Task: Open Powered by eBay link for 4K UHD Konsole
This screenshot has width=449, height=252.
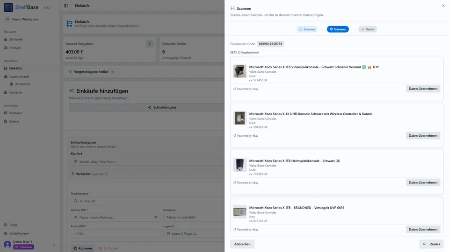Action: (246, 136)
